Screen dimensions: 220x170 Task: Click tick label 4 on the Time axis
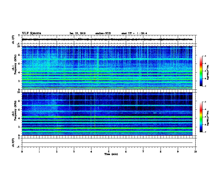pyautogui.click(x=91, y=152)
